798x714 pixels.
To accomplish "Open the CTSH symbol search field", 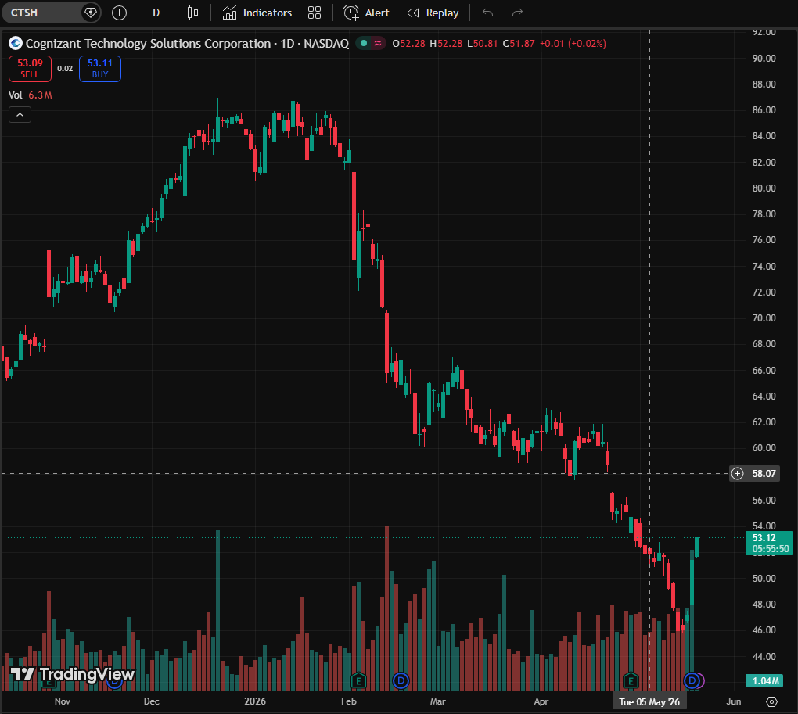I will coord(41,13).
